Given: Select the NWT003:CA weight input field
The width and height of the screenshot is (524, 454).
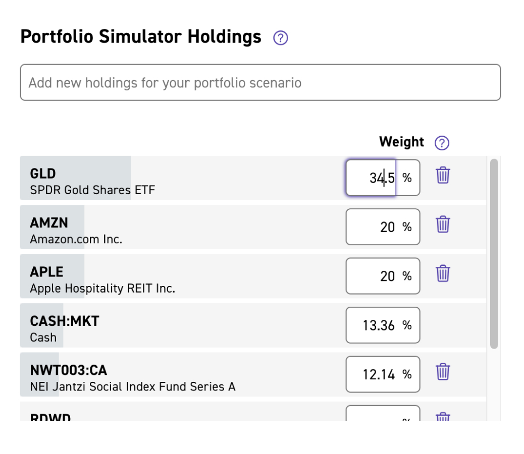Looking at the screenshot, I should tap(383, 374).
